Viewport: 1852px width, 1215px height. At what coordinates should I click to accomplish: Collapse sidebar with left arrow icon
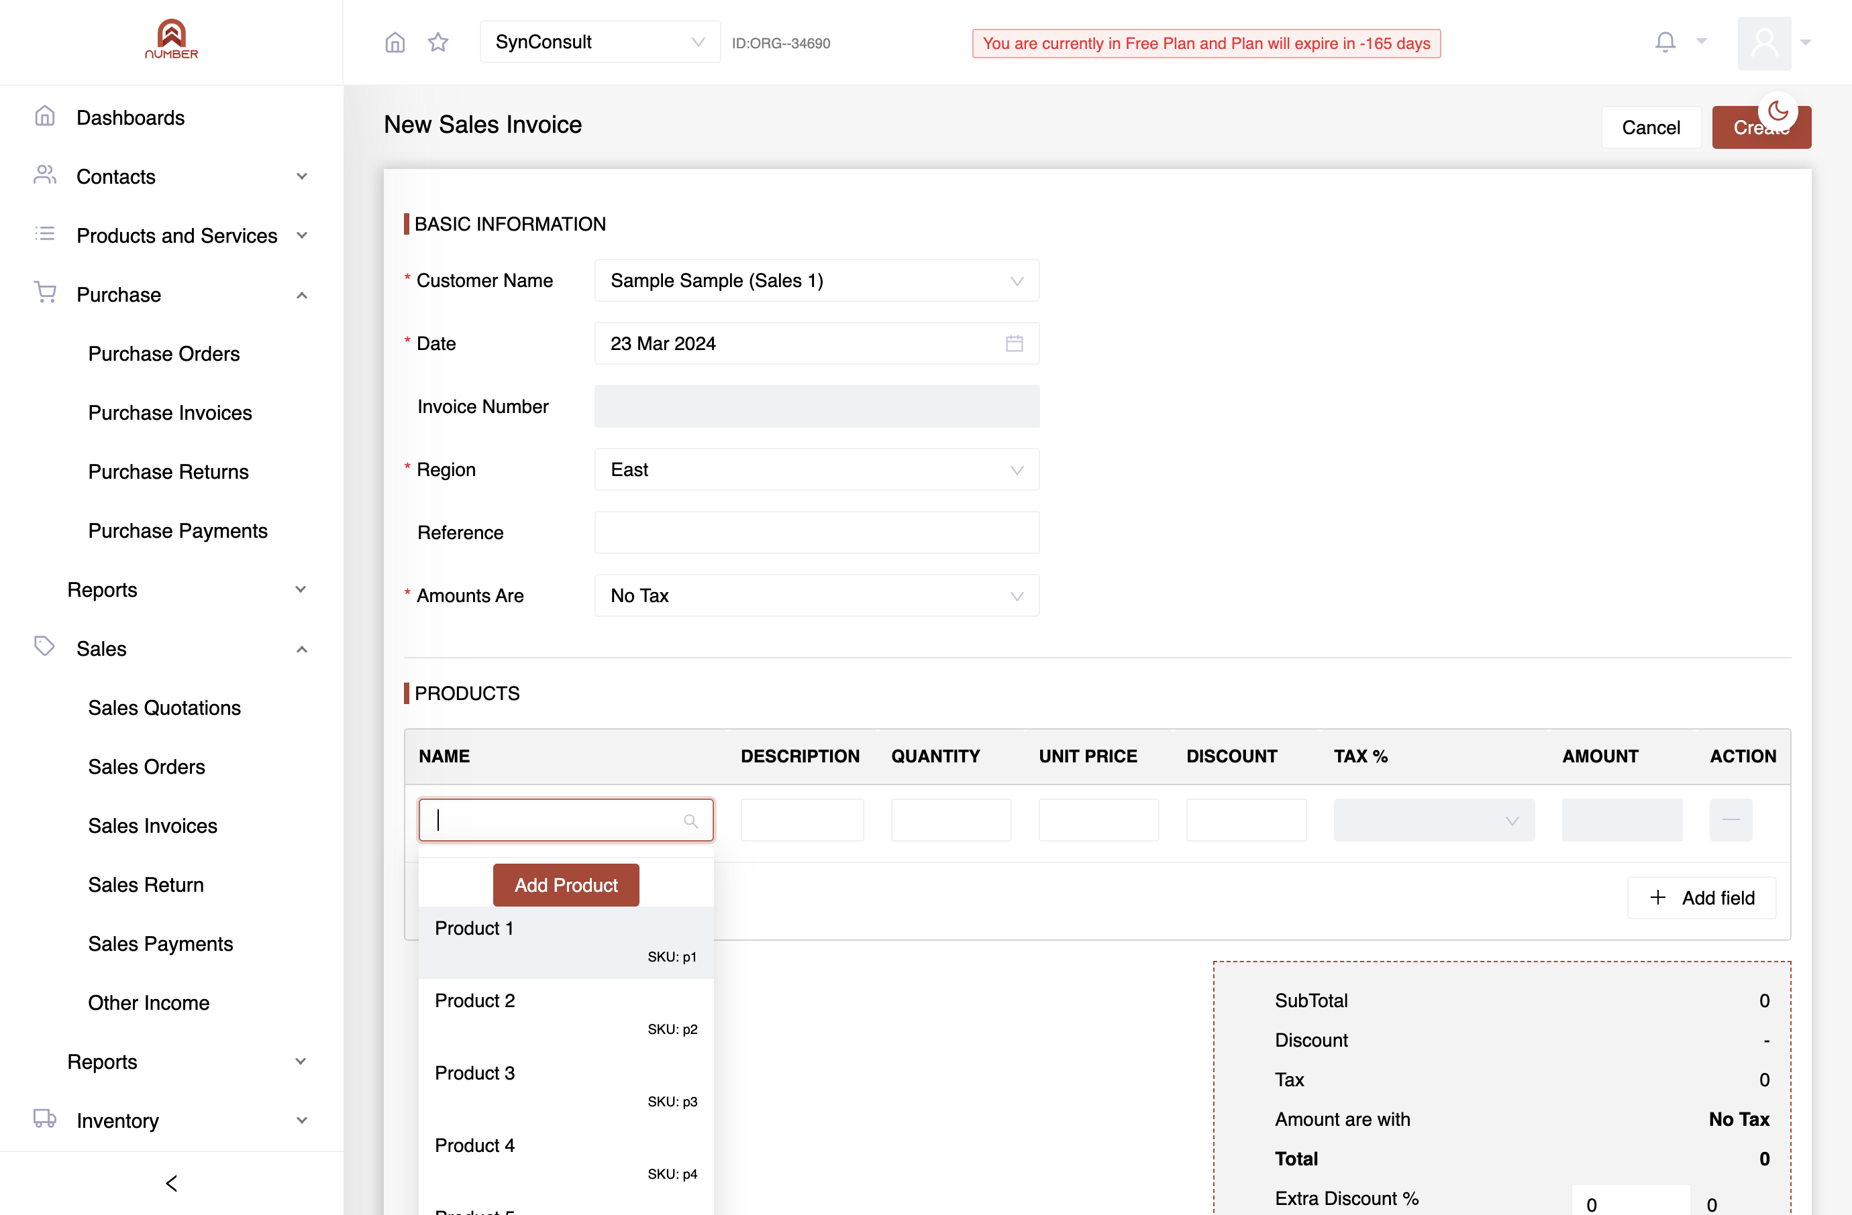pos(172,1183)
